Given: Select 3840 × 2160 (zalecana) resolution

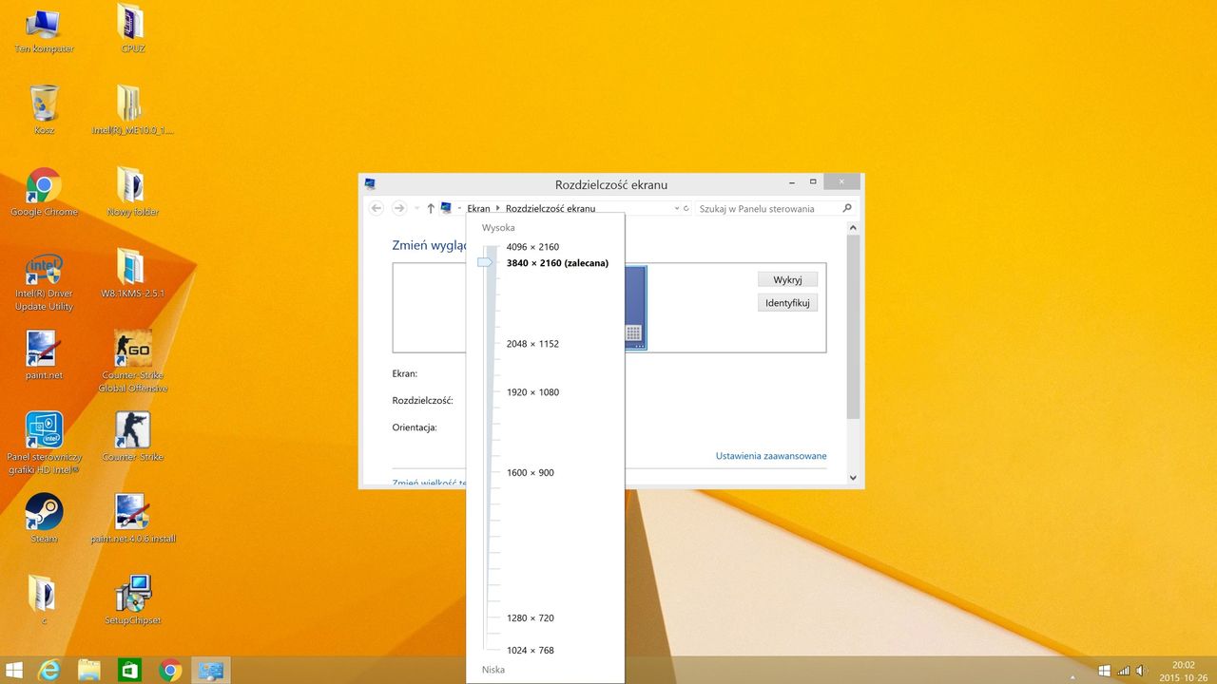Looking at the screenshot, I should click(557, 263).
